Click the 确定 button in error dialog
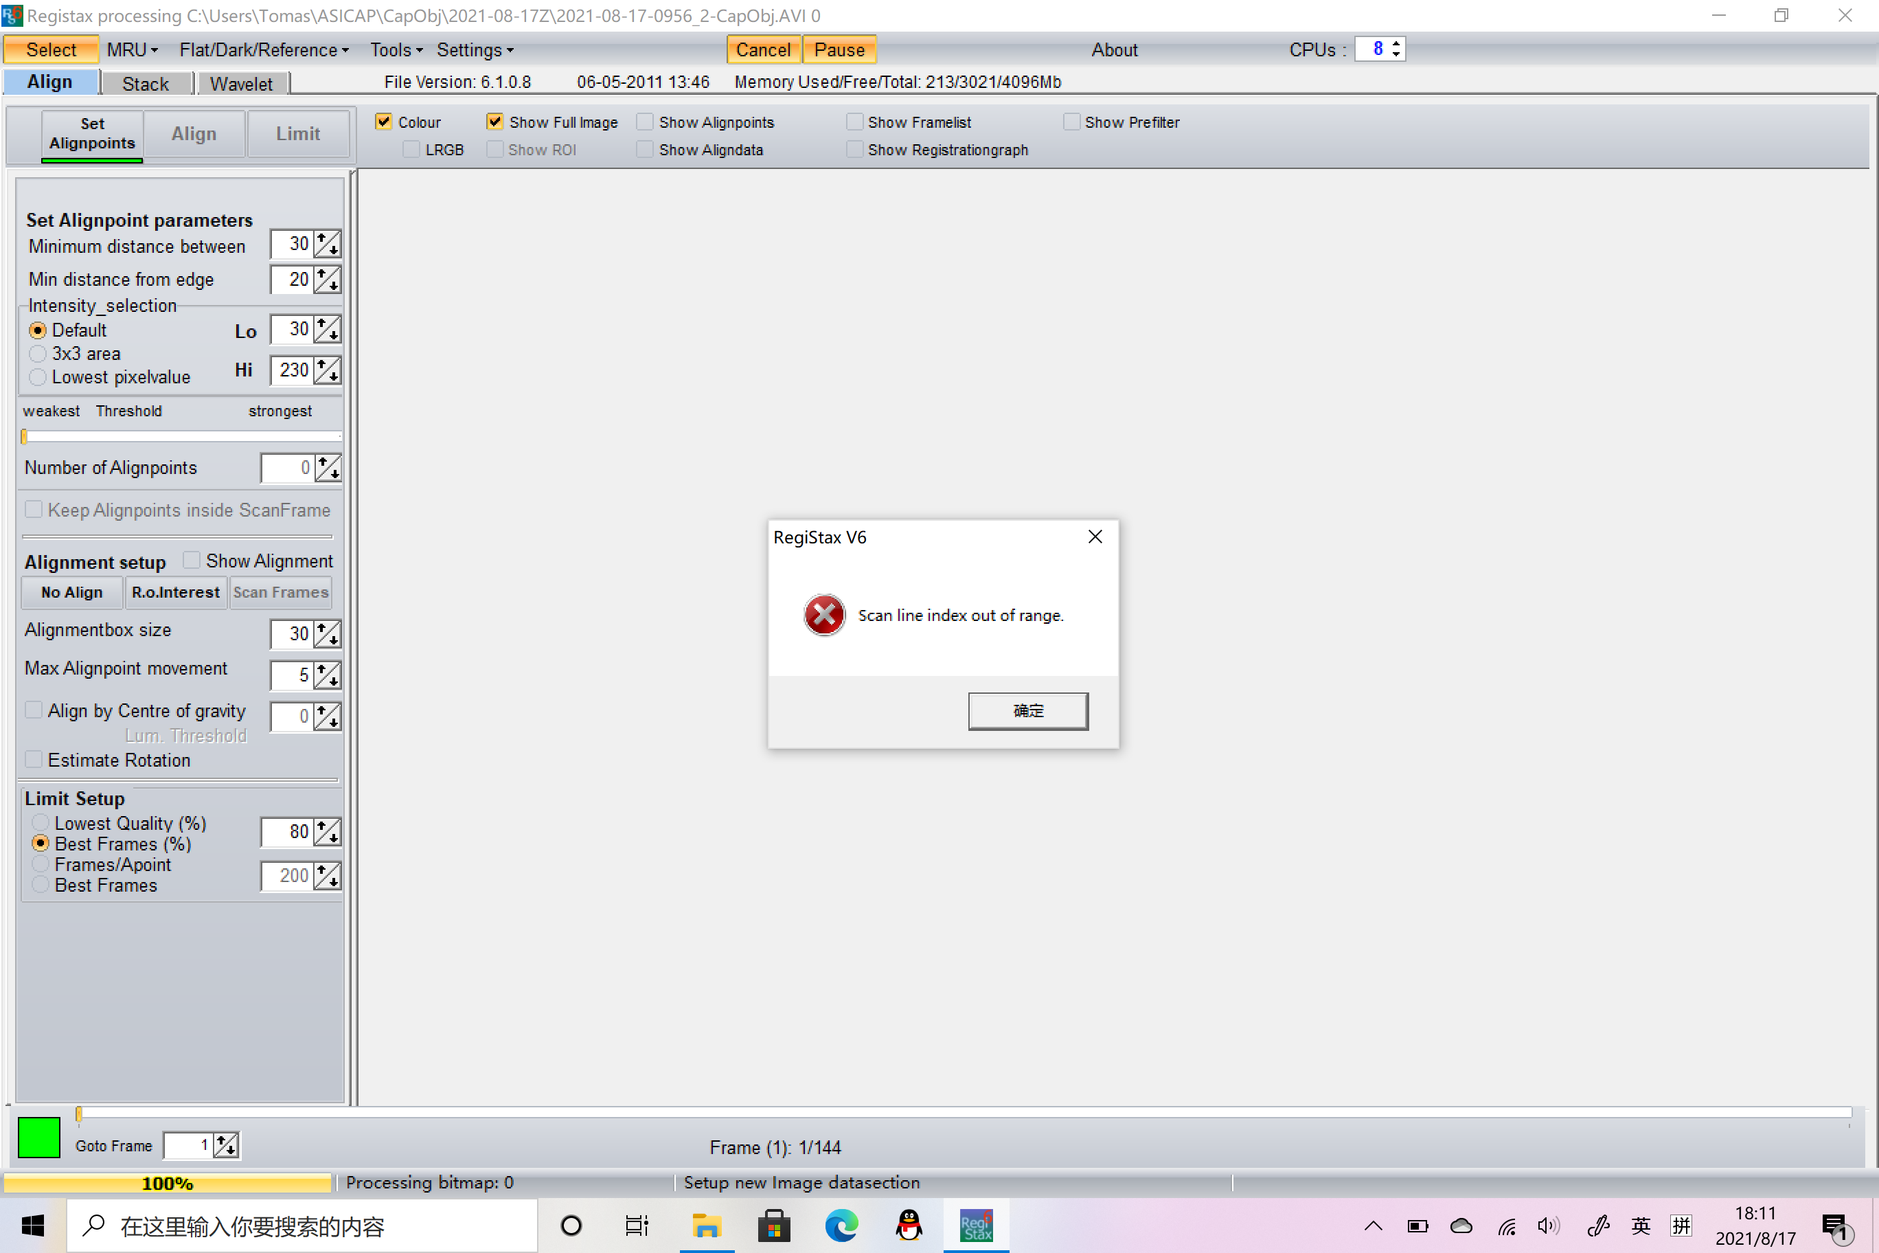Image resolution: width=1879 pixels, height=1253 pixels. pyautogui.click(x=1028, y=710)
